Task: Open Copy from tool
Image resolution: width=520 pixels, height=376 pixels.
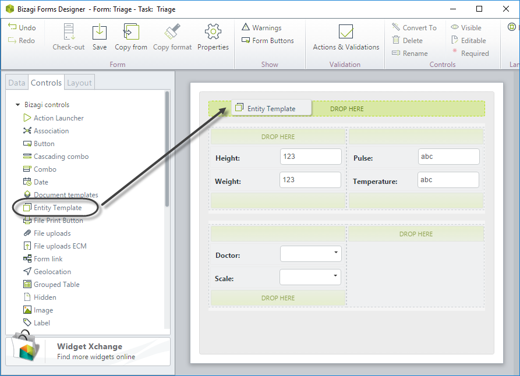Action: coord(131,37)
